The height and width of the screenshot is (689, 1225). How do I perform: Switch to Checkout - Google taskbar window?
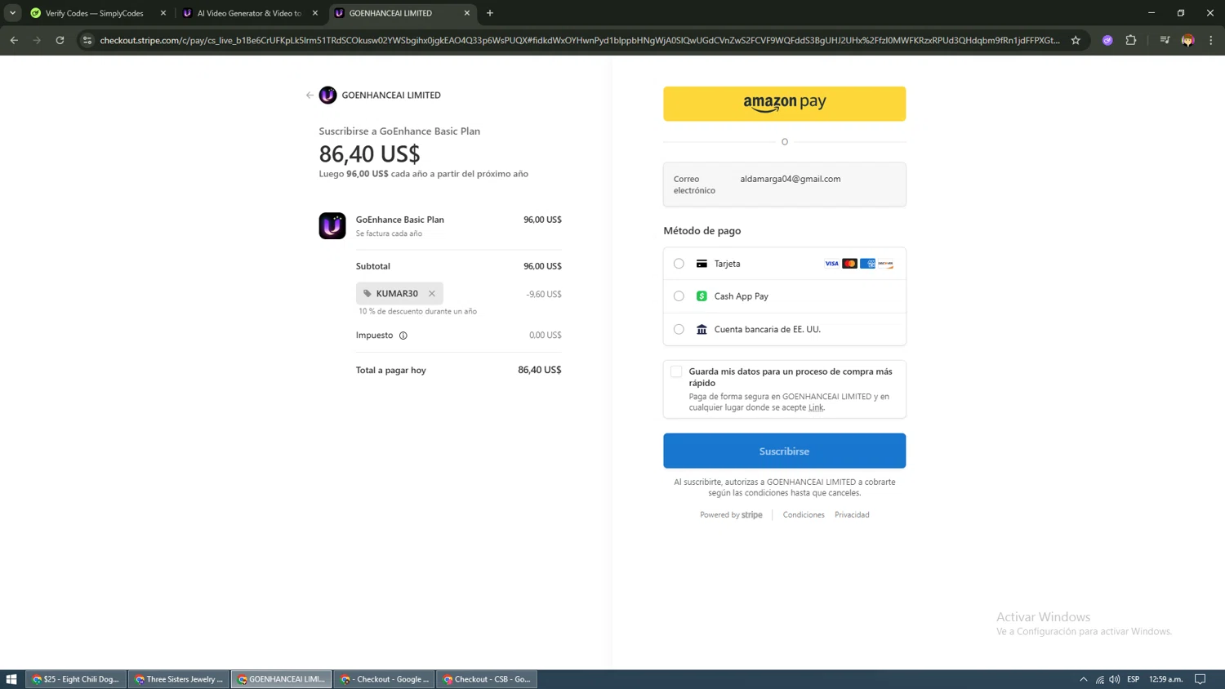[x=385, y=679]
